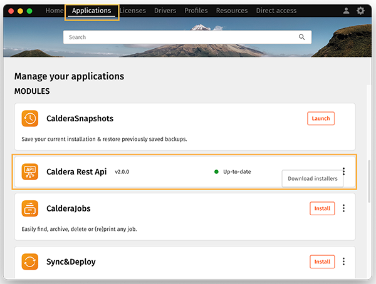The image size is (376, 284).
Task: Install the Sync&Deploy module
Action: coord(322,261)
